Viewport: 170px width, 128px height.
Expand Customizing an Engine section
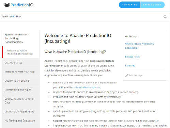coord(21,90)
